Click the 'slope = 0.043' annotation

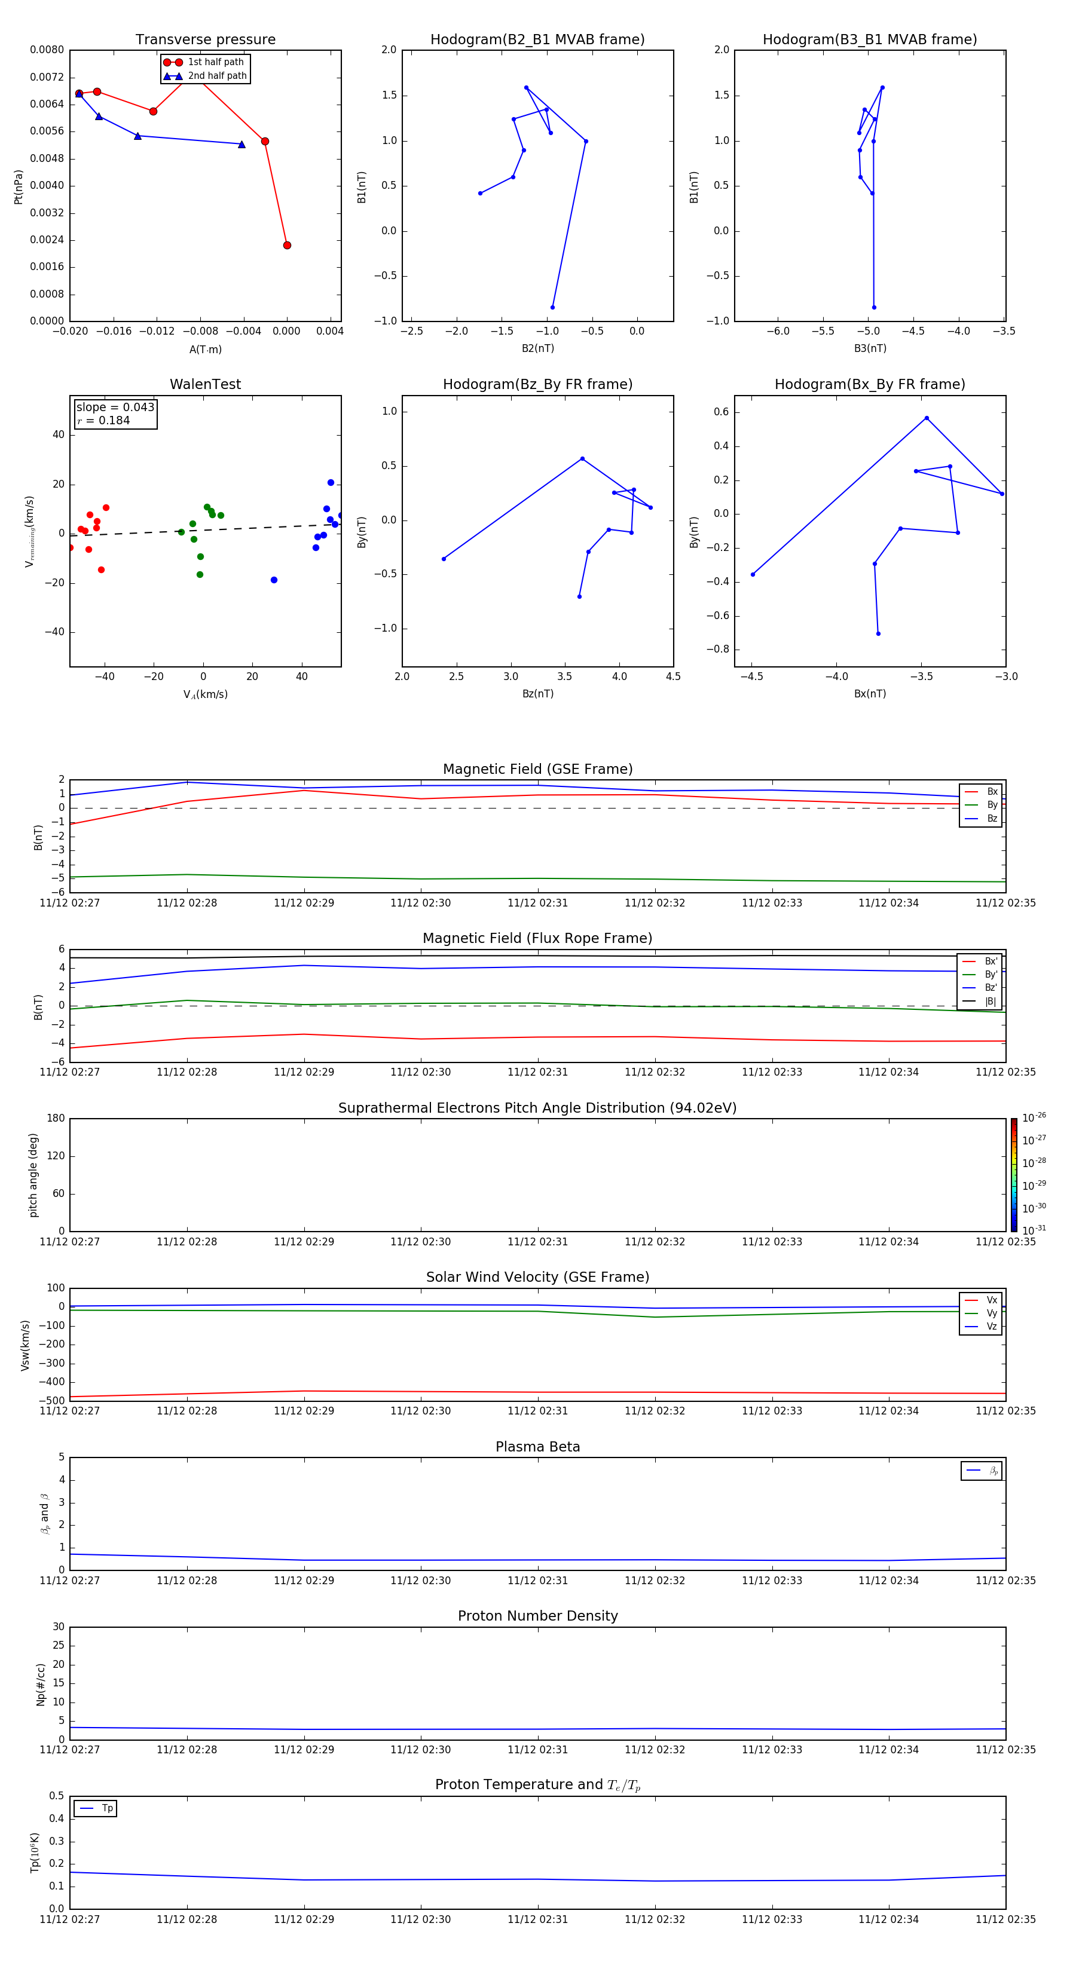click(115, 408)
